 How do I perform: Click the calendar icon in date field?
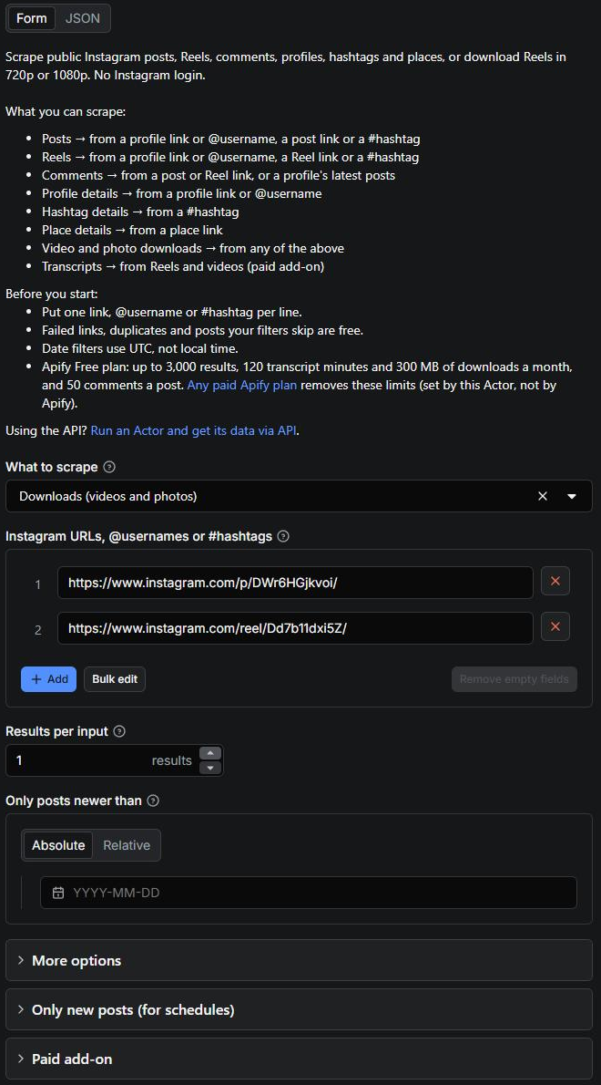tap(58, 893)
